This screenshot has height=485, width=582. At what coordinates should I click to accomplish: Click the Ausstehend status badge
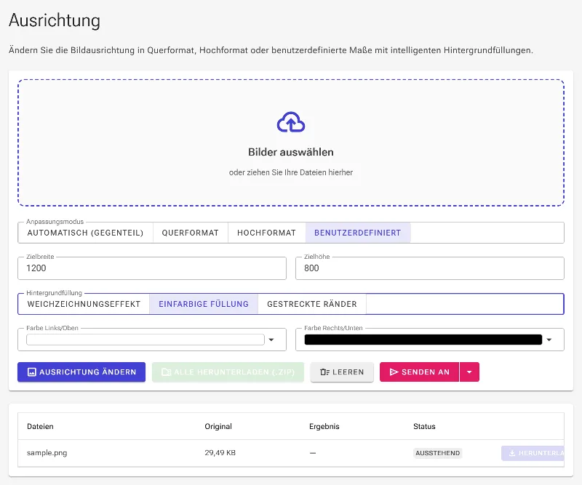[438, 453]
